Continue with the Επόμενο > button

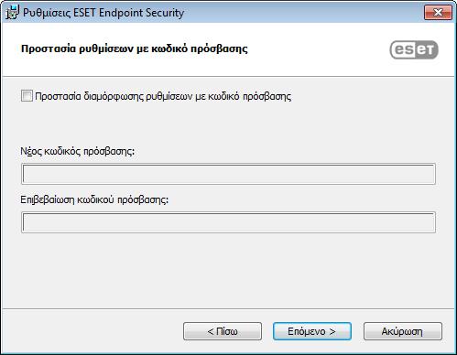(312, 331)
